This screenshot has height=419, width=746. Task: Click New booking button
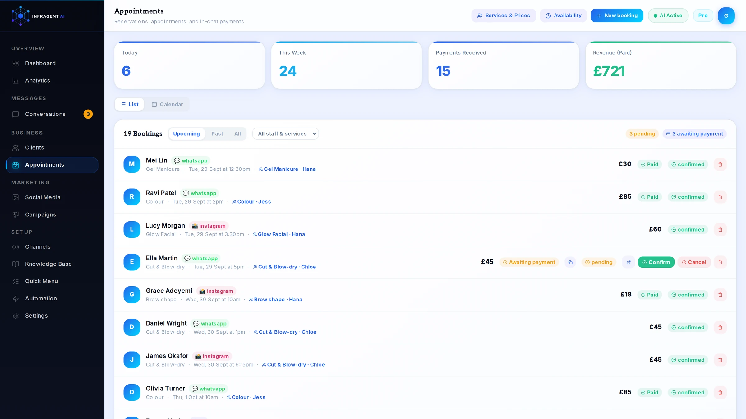pos(617,16)
